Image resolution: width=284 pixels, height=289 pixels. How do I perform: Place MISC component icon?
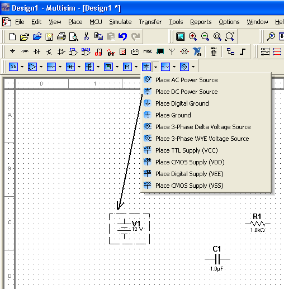pyautogui.click(x=148, y=51)
